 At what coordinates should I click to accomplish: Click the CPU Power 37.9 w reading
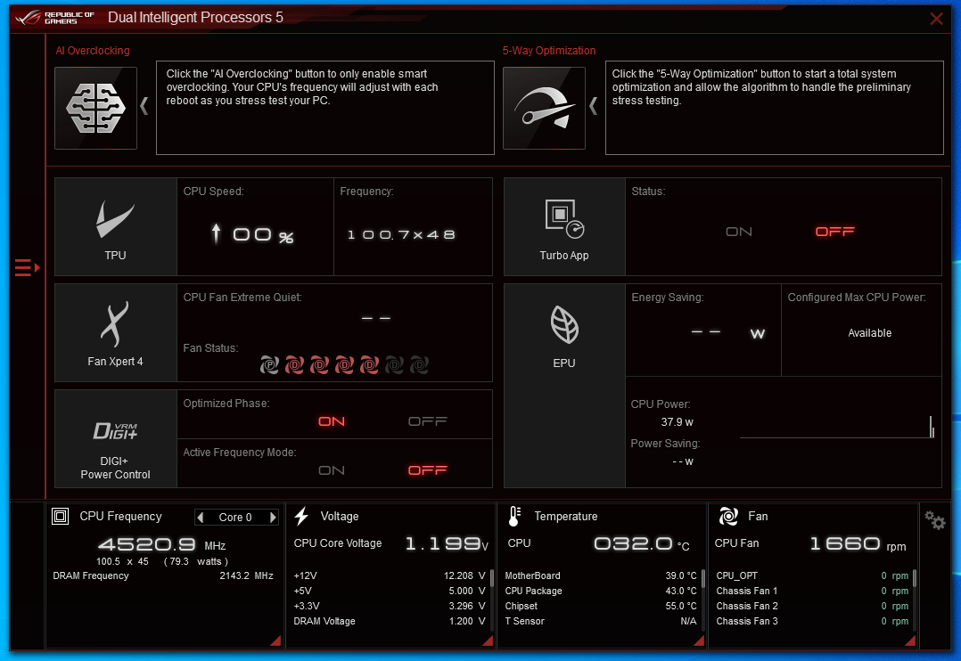tap(677, 422)
